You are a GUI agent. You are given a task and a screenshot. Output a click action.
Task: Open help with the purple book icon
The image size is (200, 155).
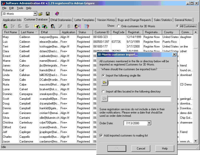(x=57, y=14)
